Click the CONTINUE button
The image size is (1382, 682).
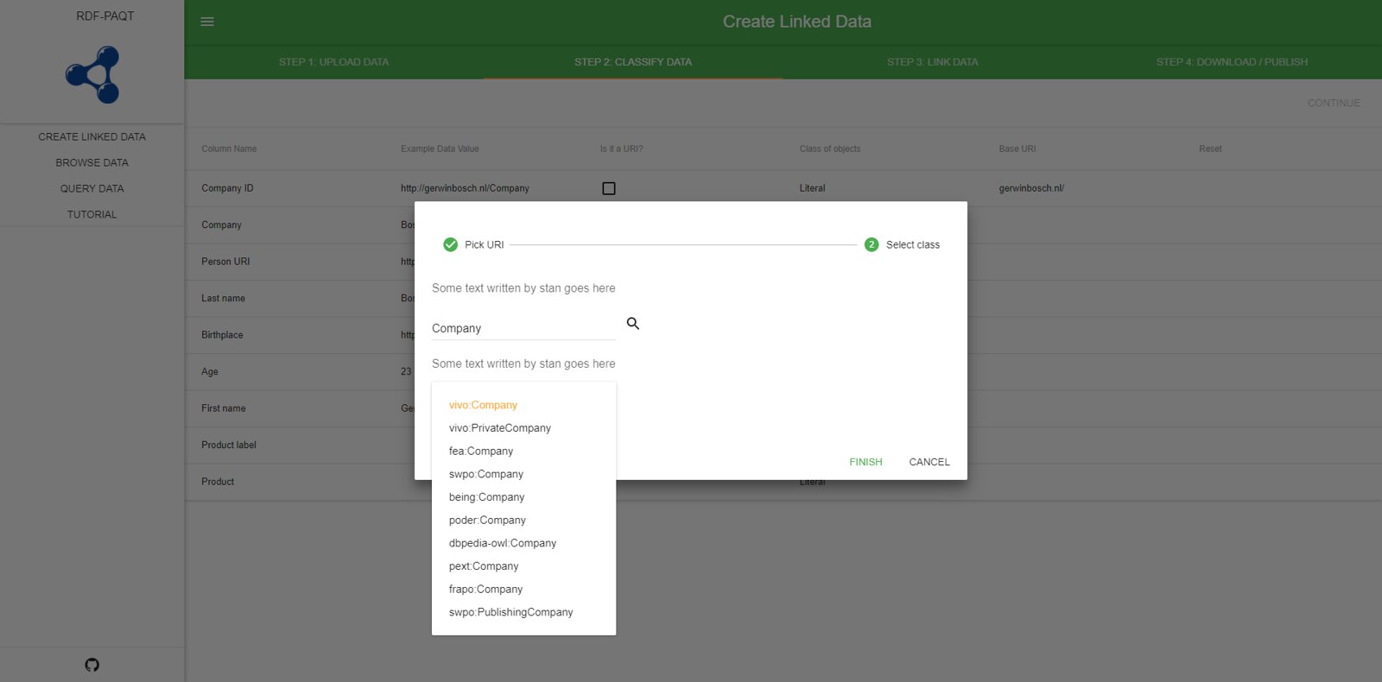click(x=1334, y=103)
